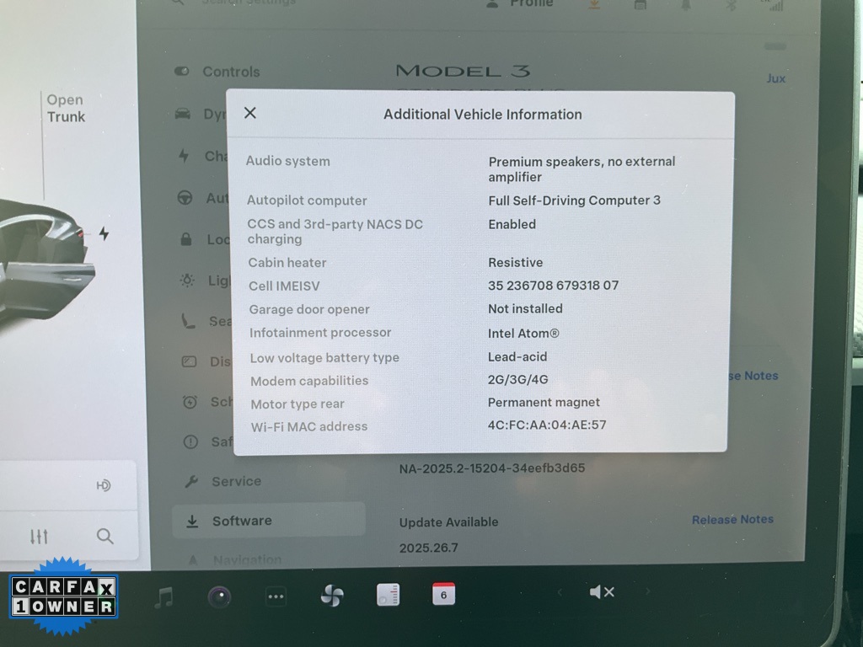Tap the equalizer sliders icon
The width and height of the screenshot is (863, 647).
[x=39, y=537]
